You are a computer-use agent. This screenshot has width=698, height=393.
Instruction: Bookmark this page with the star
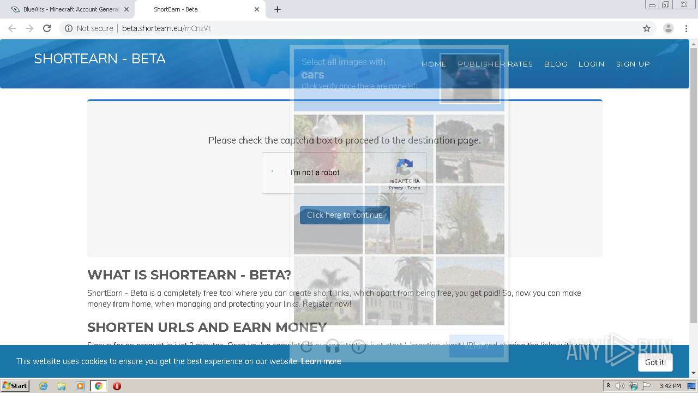(647, 28)
